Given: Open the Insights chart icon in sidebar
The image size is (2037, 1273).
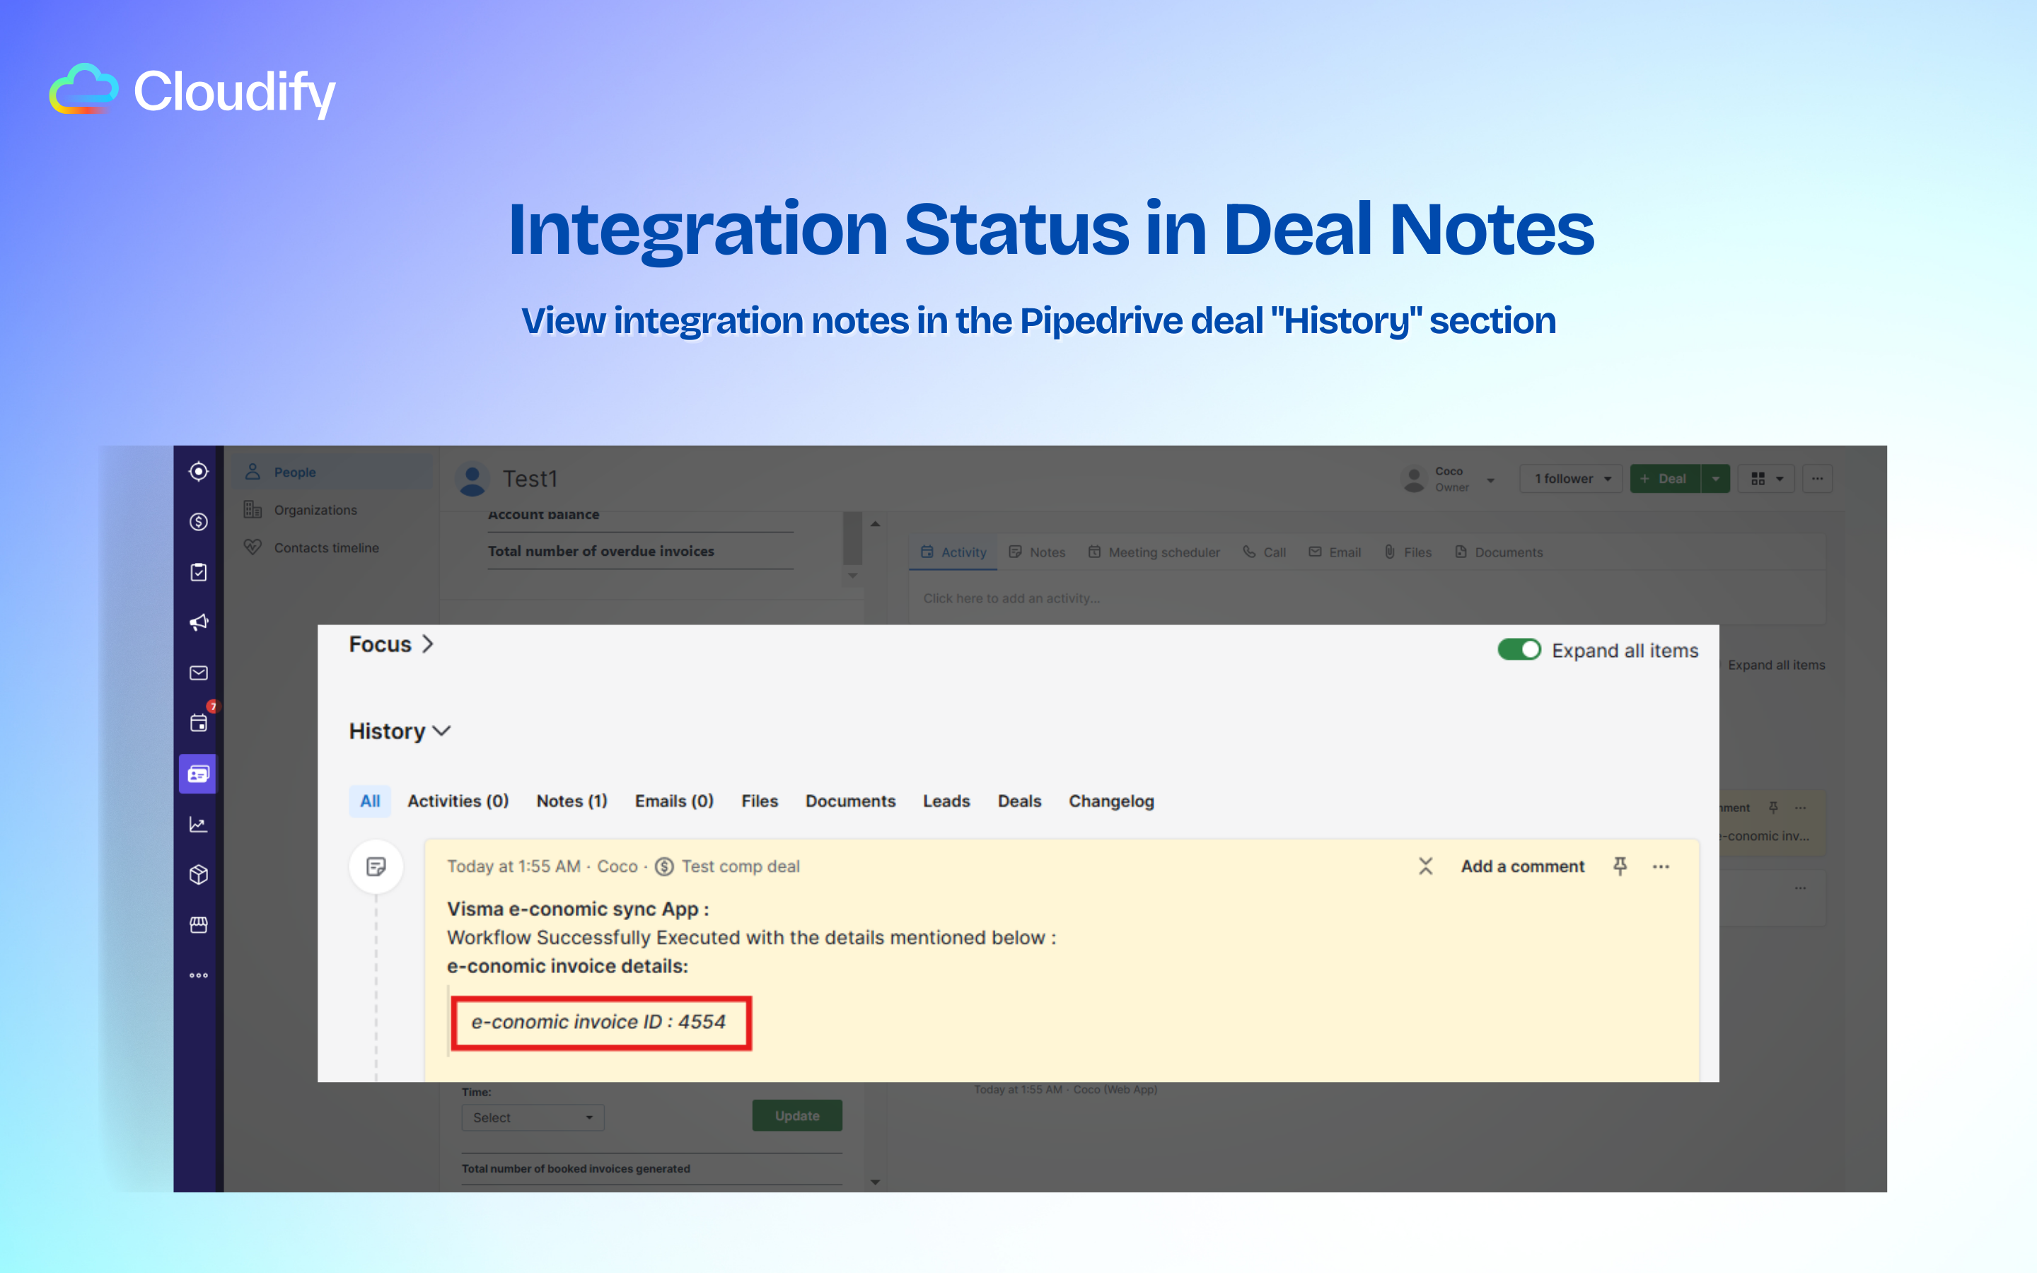Looking at the screenshot, I should click(x=199, y=824).
